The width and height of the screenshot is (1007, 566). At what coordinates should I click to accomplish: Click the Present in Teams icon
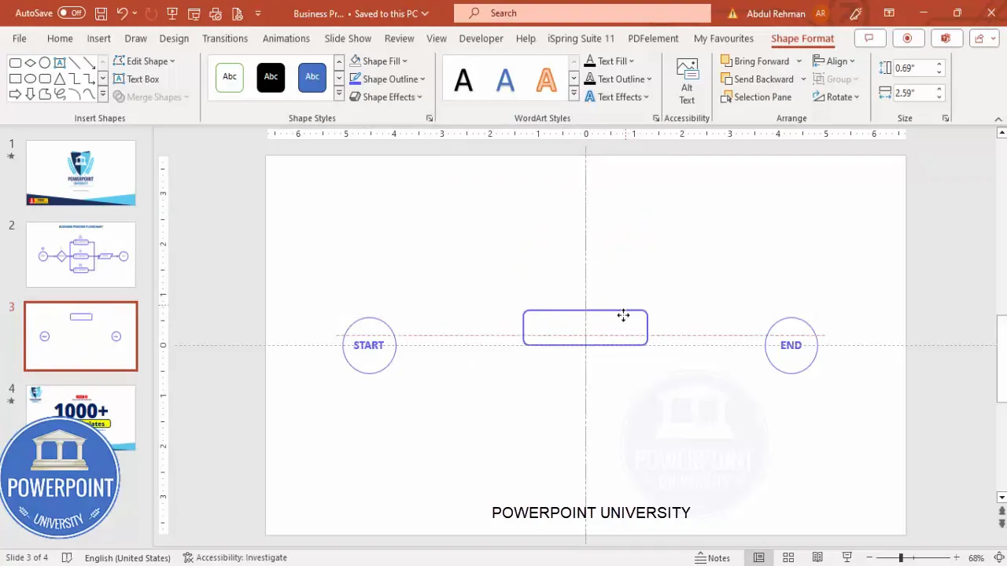[946, 39]
